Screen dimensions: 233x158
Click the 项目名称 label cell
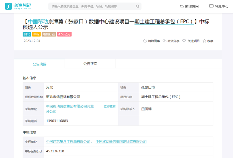click(x=128, y=97)
